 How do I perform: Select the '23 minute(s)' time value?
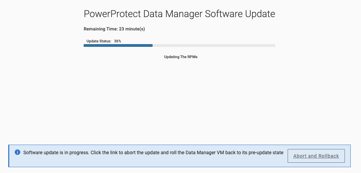click(132, 29)
